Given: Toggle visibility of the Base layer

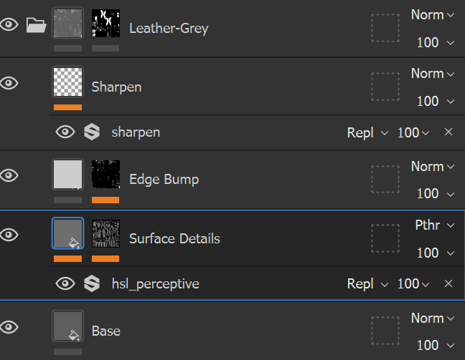Looking at the screenshot, I should pos(9,326).
